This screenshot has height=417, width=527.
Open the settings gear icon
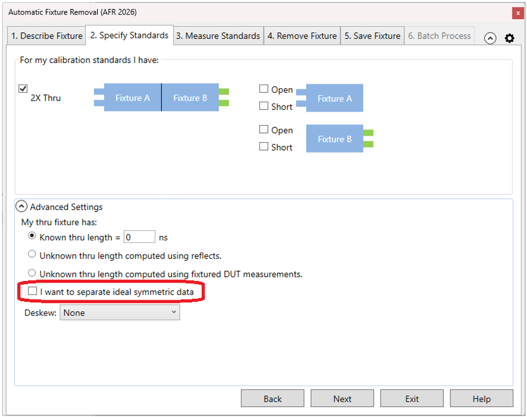(x=509, y=38)
